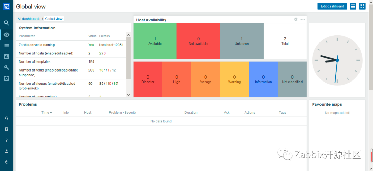Click the Problems widget title
The width and height of the screenshot is (373, 171).
tap(28, 104)
